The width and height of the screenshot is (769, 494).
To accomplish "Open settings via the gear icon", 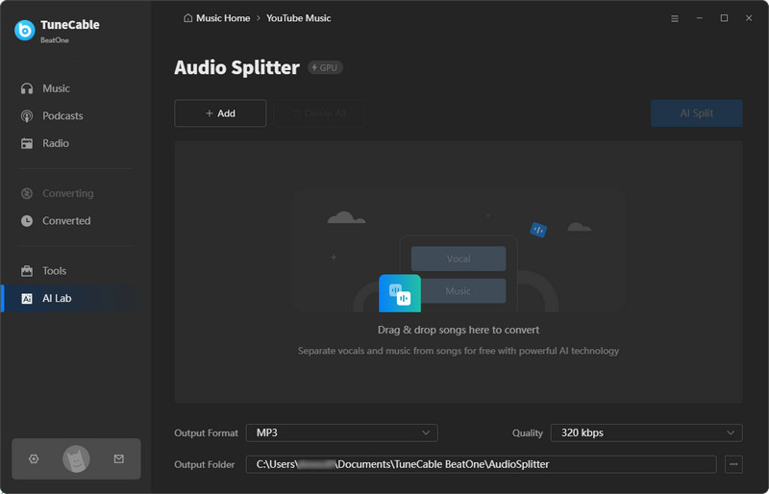I will pyautogui.click(x=34, y=459).
